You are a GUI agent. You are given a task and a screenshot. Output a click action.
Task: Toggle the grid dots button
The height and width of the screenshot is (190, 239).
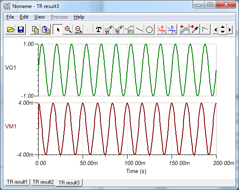[88, 29]
